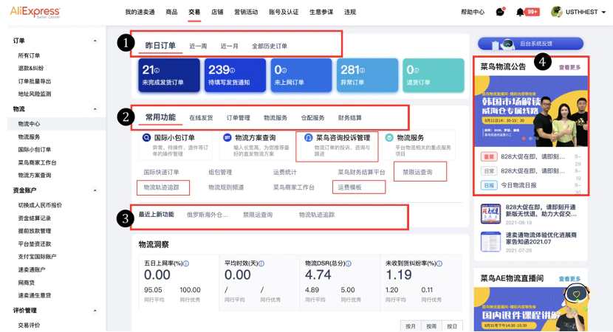This screenshot has width=613, height=332.
Task: Collapse the 评价管理 sidebar section
Action: [95, 311]
